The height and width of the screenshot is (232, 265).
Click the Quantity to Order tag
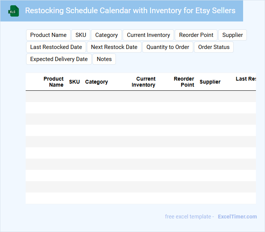(168, 47)
